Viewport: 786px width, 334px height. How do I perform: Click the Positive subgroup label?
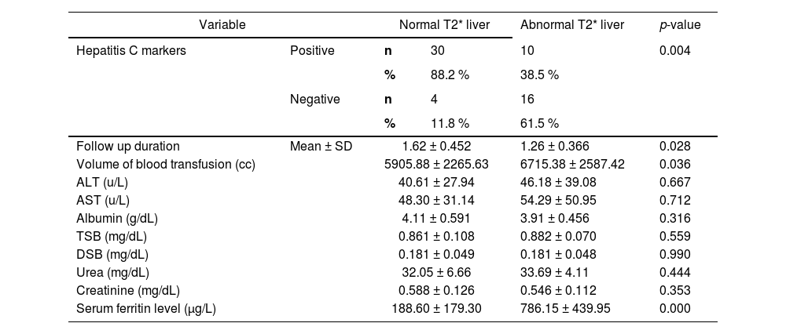[312, 51]
